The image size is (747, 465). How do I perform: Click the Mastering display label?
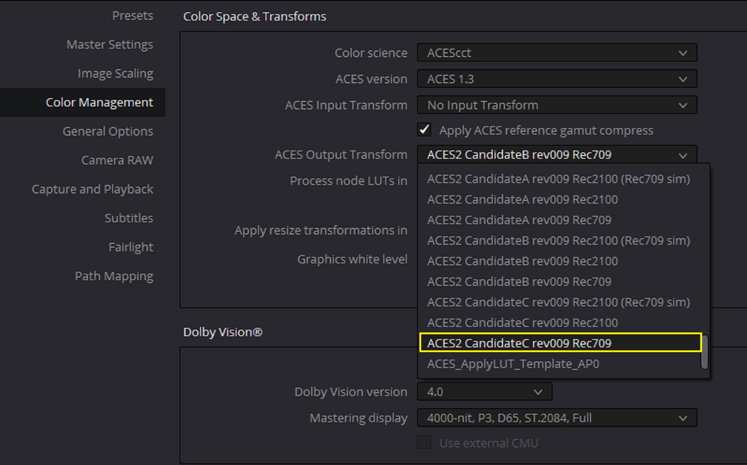pyautogui.click(x=358, y=418)
